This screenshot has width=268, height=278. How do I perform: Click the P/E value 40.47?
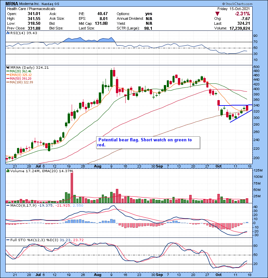102,14
